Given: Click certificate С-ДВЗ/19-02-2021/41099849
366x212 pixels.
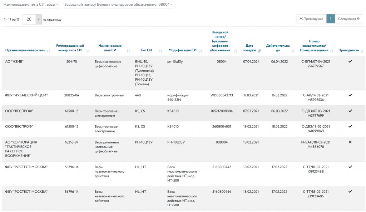Looking at the screenshot, I should pyautogui.click(x=316, y=129).
